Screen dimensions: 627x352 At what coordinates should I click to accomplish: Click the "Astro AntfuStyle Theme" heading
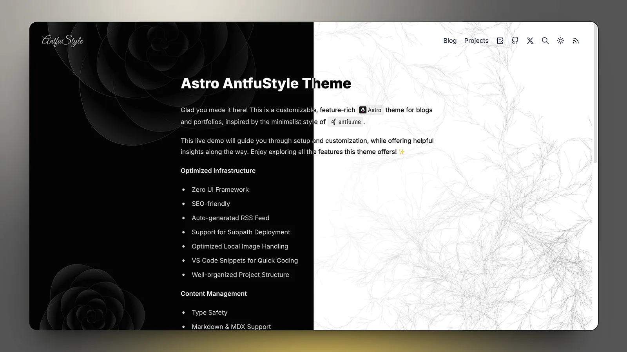(x=266, y=83)
